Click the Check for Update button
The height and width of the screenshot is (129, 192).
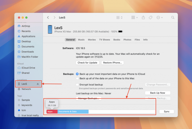point(87,63)
